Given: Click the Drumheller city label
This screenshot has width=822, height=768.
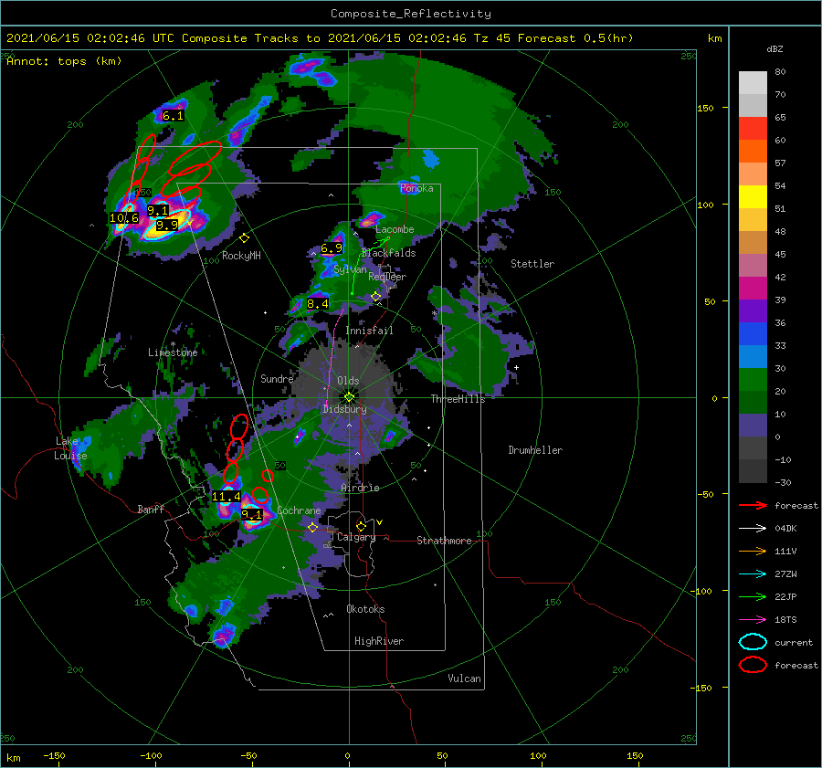Looking at the screenshot, I should (x=535, y=450).
